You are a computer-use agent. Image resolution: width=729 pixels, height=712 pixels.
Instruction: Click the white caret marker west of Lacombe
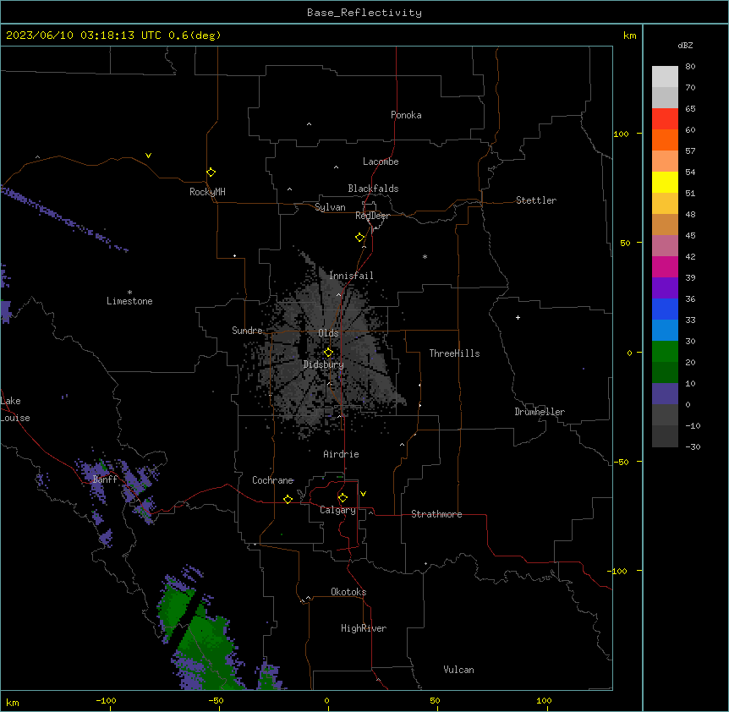click(336, 167)
